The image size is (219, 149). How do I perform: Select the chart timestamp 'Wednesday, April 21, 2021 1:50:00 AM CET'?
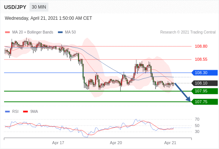(x=48, y=18)
